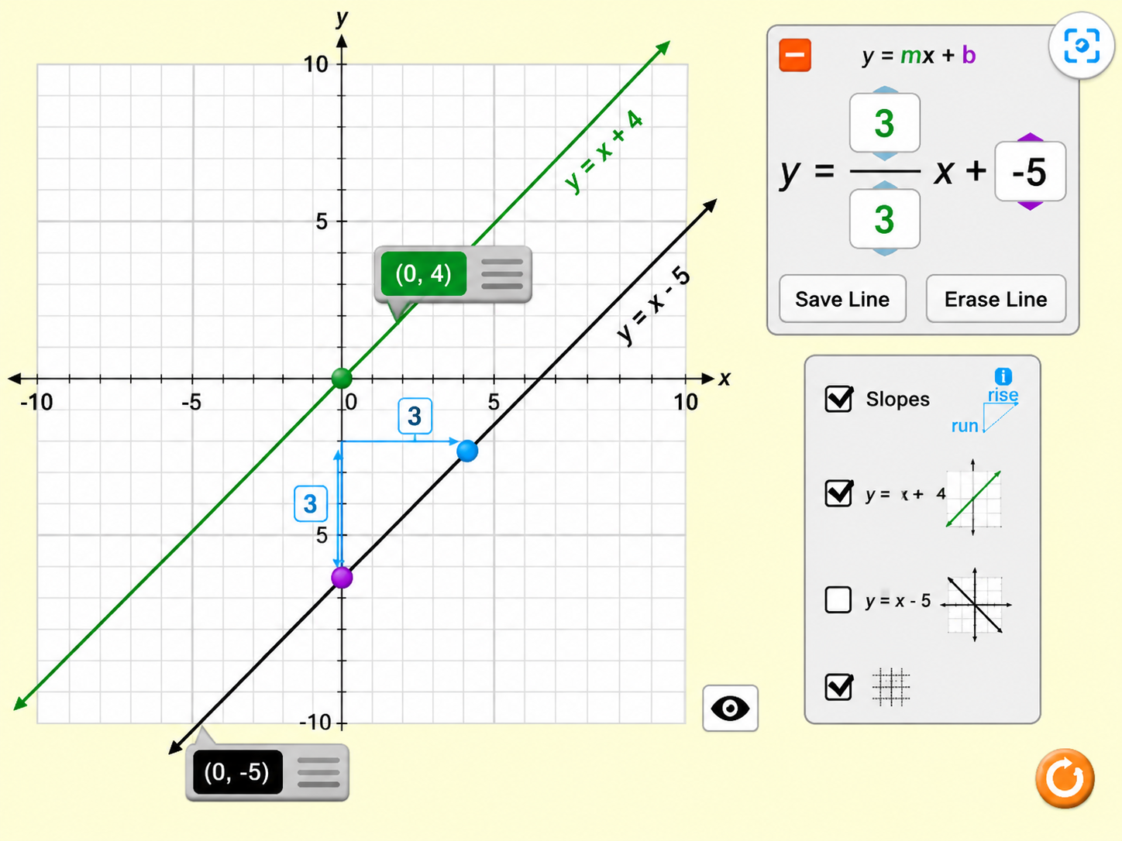The image size is (1122, 841).
Task: Click the screenshot capture icon
Action: click(x=1082, y=46)
